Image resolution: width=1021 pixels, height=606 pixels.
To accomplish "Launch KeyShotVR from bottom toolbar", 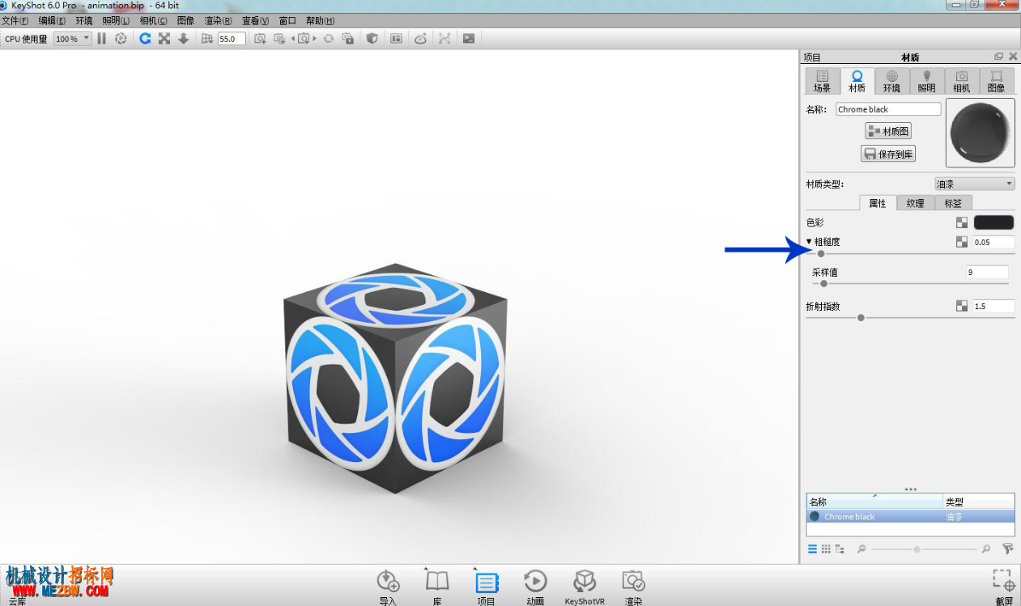I will tap(585, 587).
